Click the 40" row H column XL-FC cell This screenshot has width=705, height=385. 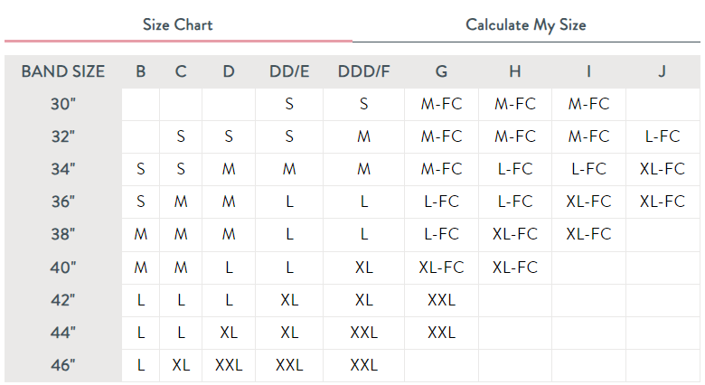[x=514, y=268]
